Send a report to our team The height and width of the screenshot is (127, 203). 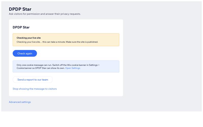[33, 80]
